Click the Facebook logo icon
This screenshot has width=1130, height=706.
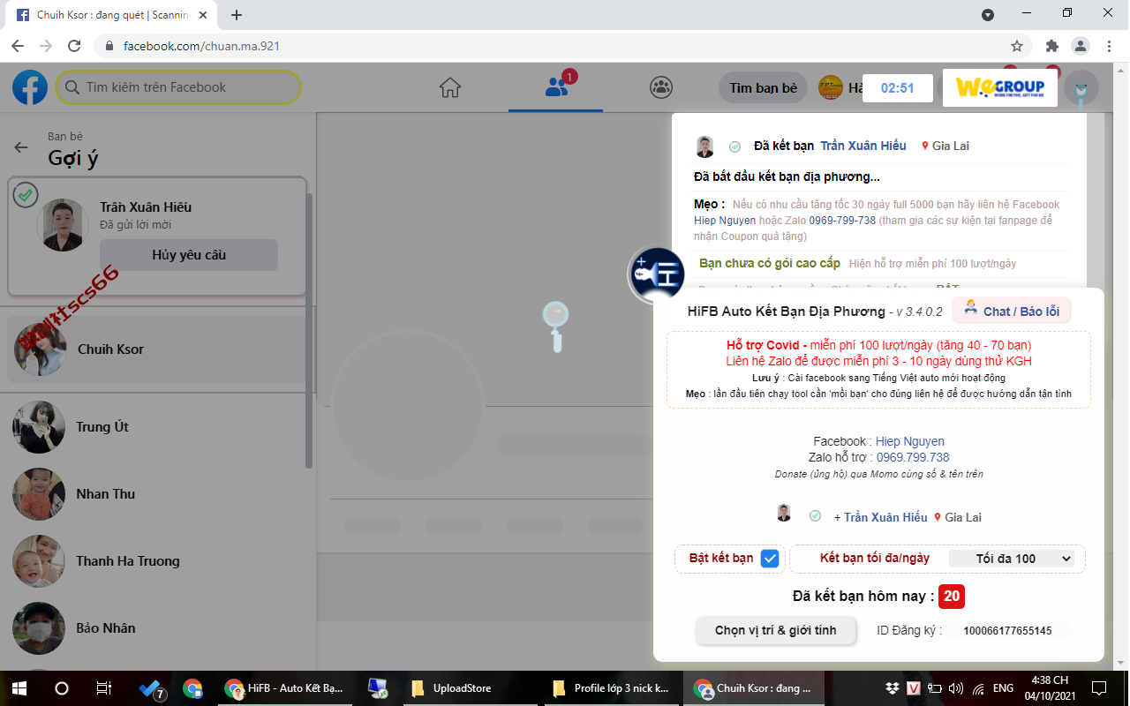(x=30, y=87)
